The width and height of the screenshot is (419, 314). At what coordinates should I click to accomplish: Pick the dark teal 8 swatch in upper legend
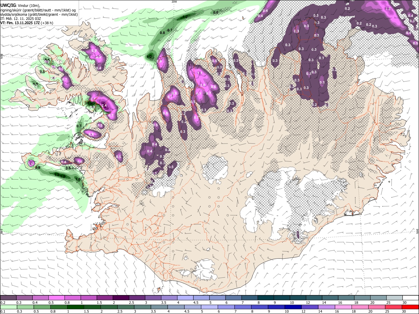click(266, 298)
